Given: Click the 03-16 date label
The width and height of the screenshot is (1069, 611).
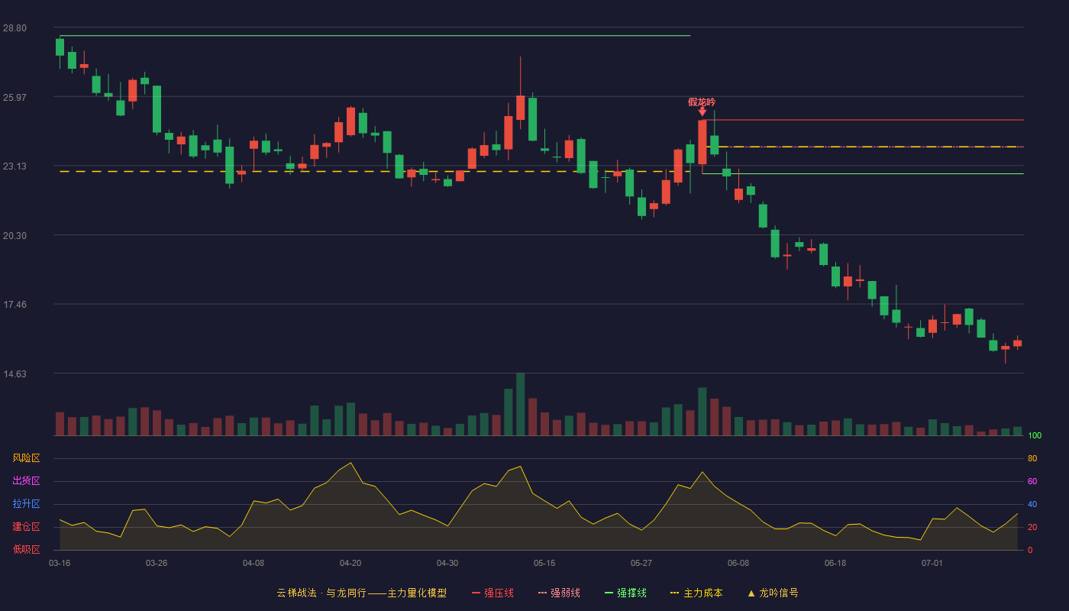Looking at the screenshot, I should point(60,563).
